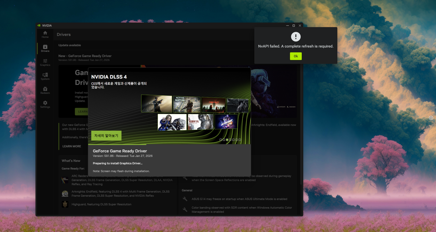Click the green 자세히 알아보기 button

pyautogui.click(x=106, y=136)
